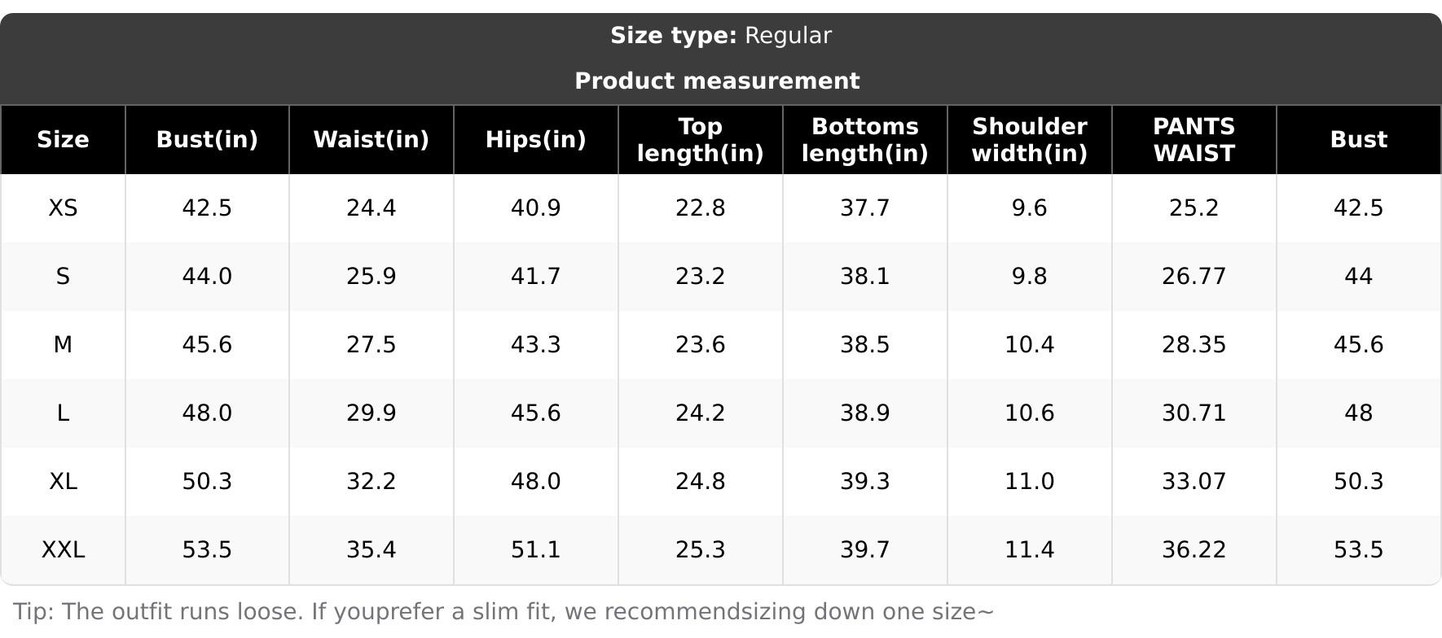Select the Hips(in) column header

[536, 139]
